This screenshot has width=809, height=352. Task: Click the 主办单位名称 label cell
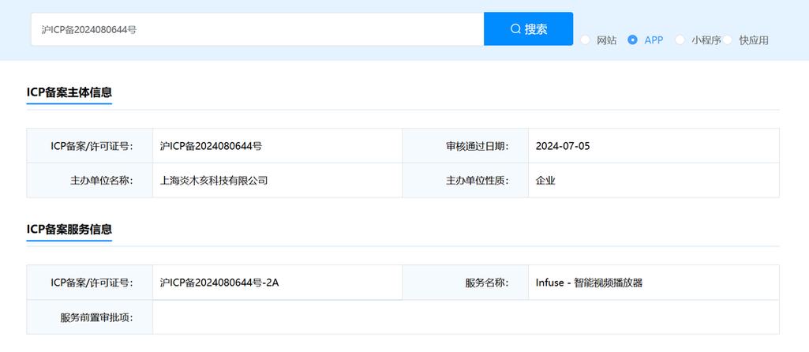coord(101,181)
